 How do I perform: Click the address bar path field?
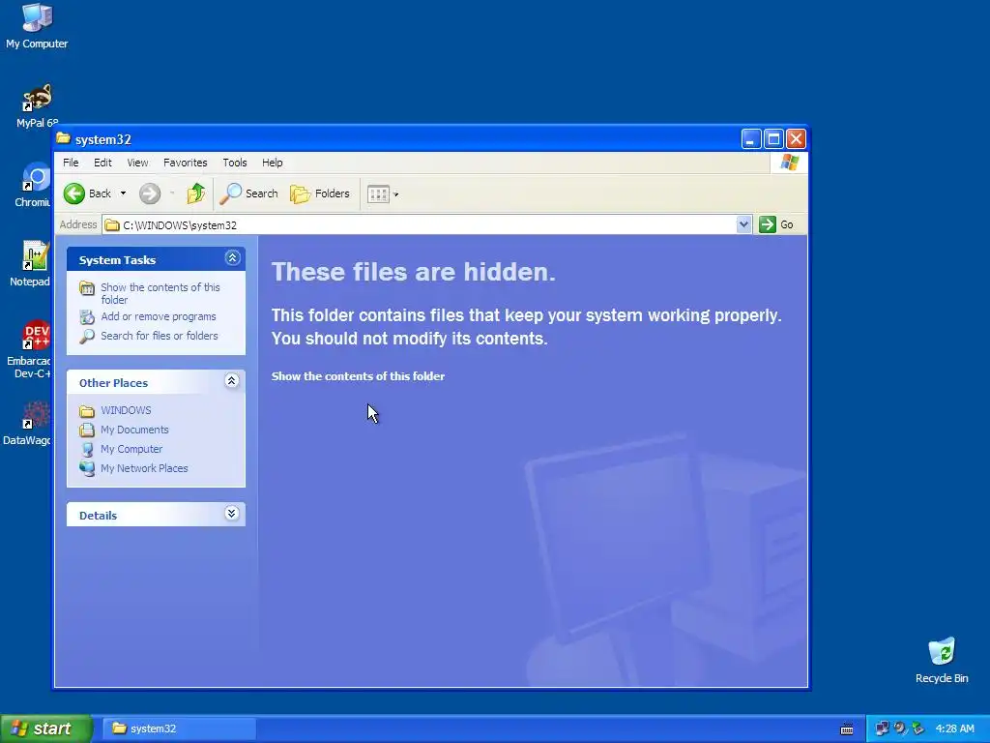click(420, 224)
